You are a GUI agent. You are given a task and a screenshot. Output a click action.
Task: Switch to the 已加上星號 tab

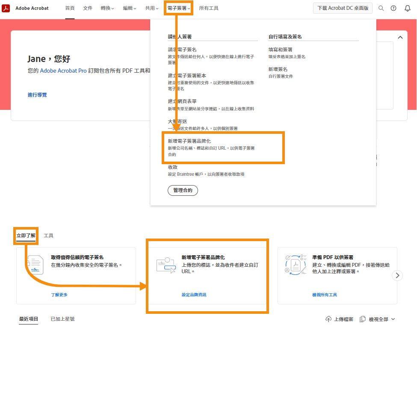click(63, 319)
